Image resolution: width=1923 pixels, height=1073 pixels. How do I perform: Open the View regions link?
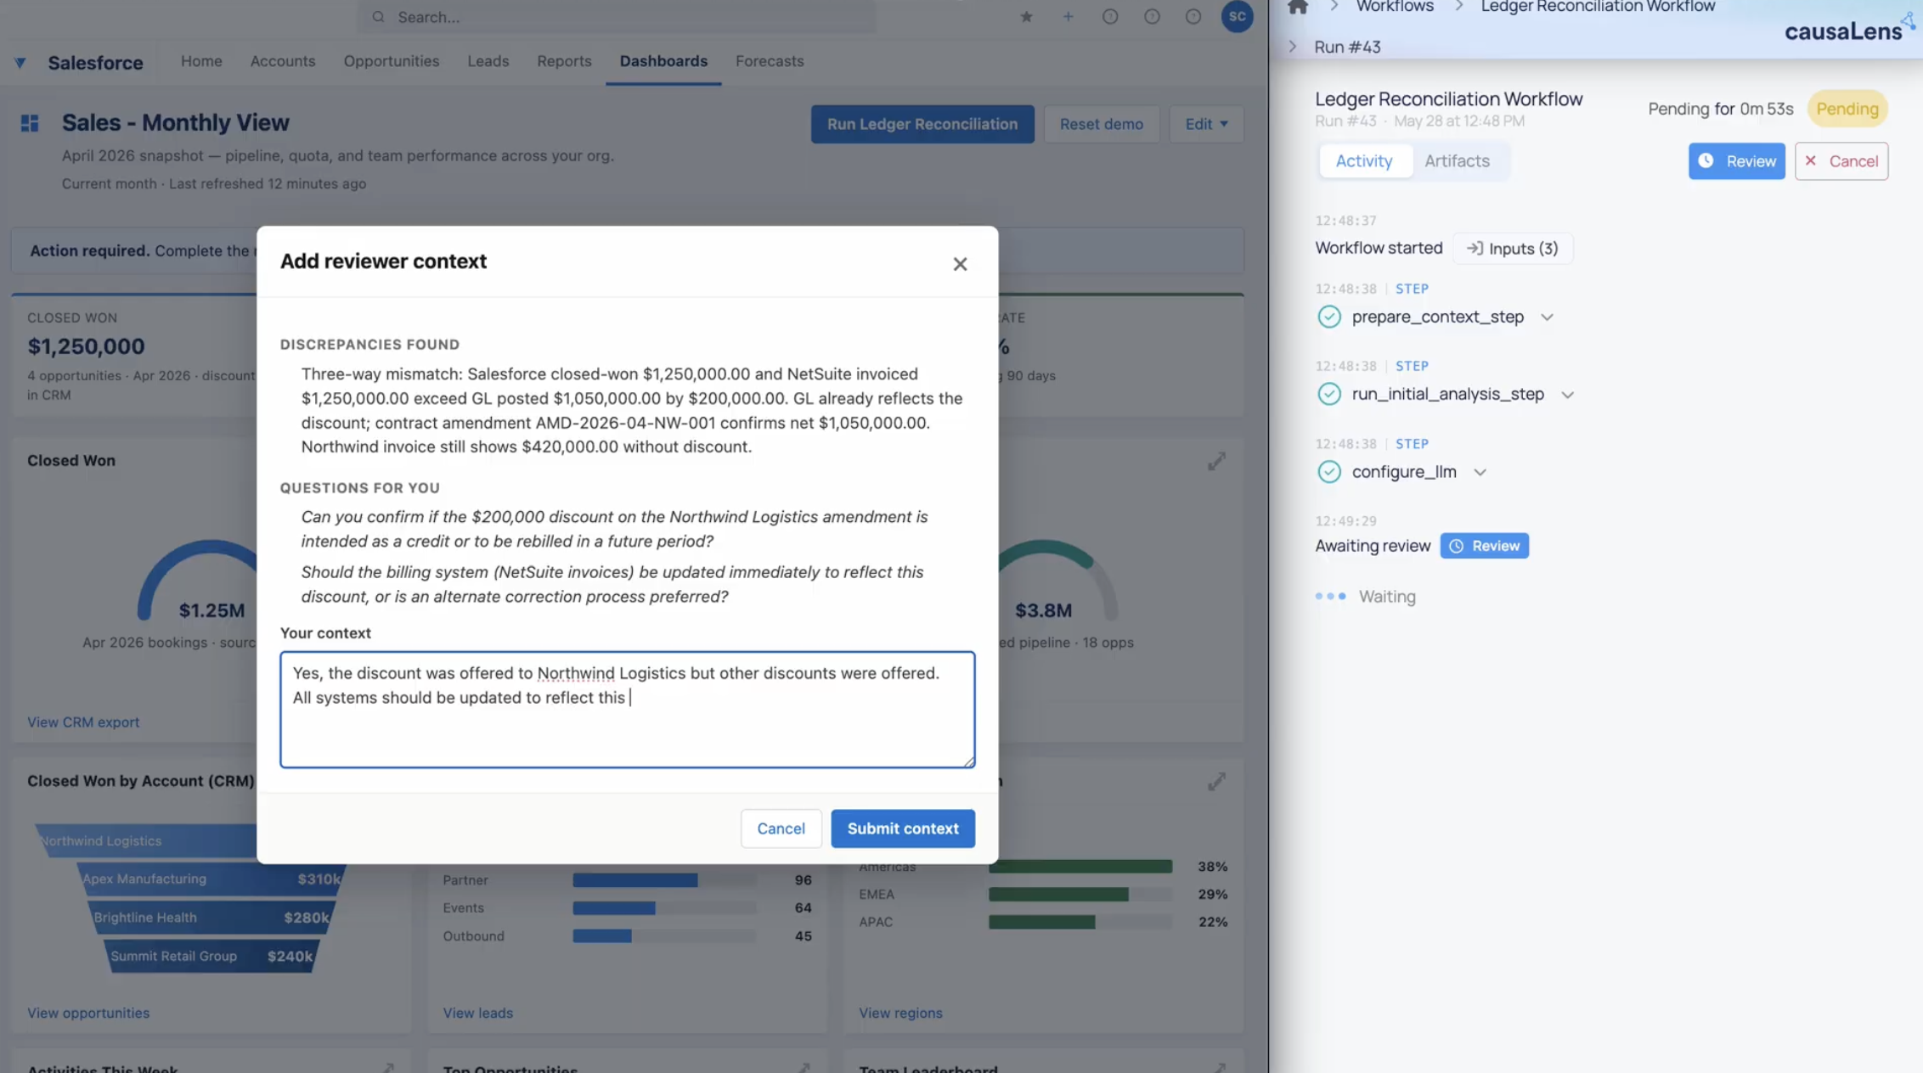(x=900, y=1013)
